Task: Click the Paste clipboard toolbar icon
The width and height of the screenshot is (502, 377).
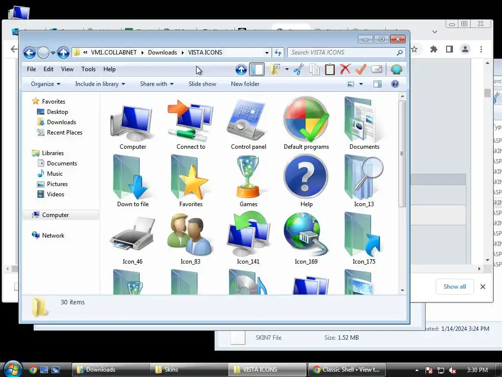Action: tap(330, 69)
